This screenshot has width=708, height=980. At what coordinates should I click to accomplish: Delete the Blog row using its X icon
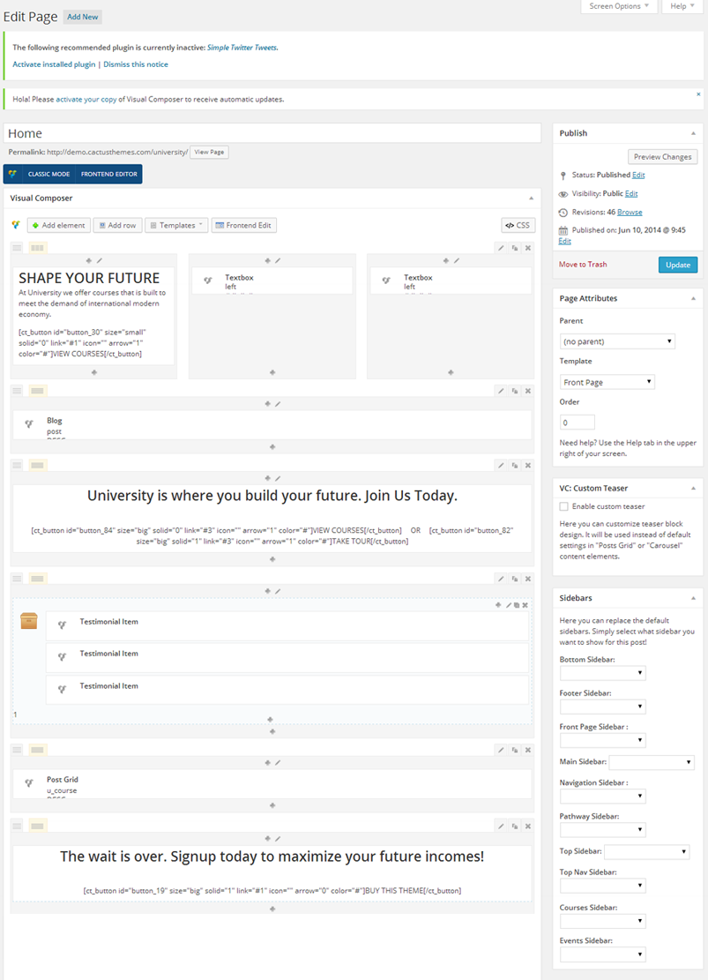pos(528,391)
